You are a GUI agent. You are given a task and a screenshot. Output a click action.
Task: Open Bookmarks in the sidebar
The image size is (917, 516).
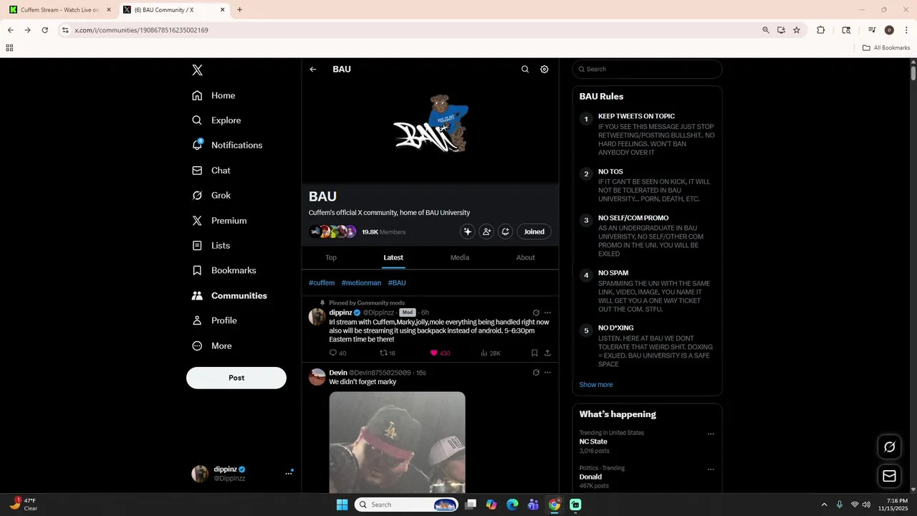click(224, 270)
